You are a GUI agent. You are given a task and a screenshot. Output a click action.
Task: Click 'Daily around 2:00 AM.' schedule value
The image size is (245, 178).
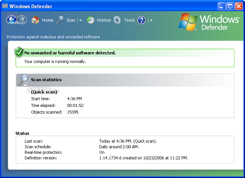[119, 147]
